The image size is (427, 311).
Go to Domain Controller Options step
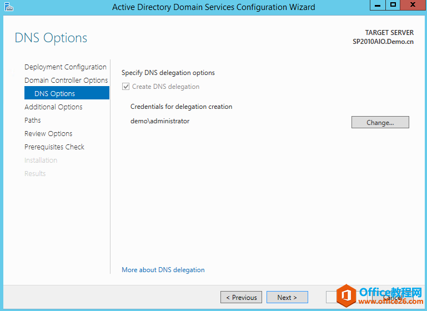[66, 81]
